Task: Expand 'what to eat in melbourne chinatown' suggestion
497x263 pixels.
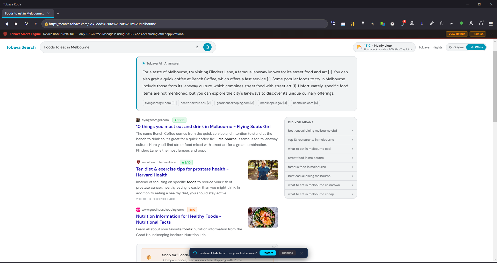Action: pyautogui.click(x=320, y=185)
